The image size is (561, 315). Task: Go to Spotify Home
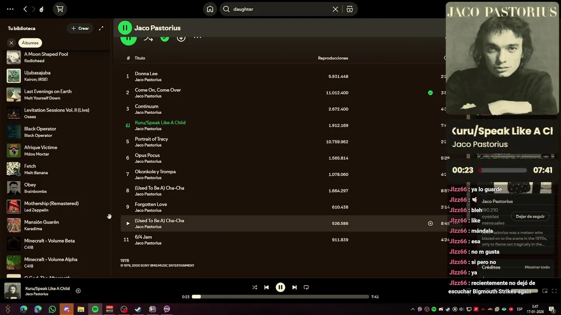click(x=210, y=9)
